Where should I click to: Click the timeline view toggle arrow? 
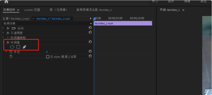click(91, 18)
